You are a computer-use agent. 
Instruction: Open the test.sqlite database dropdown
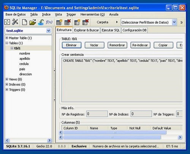48,31
